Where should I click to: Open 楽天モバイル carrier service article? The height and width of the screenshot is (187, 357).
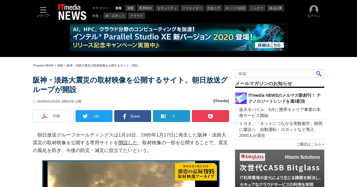(280, 112)
